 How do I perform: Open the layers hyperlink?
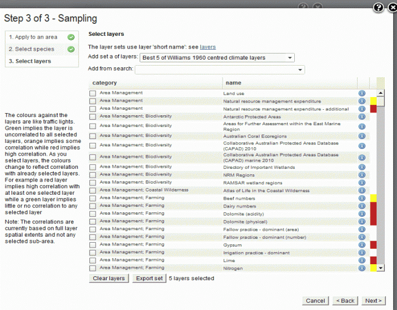pos(208,47)
